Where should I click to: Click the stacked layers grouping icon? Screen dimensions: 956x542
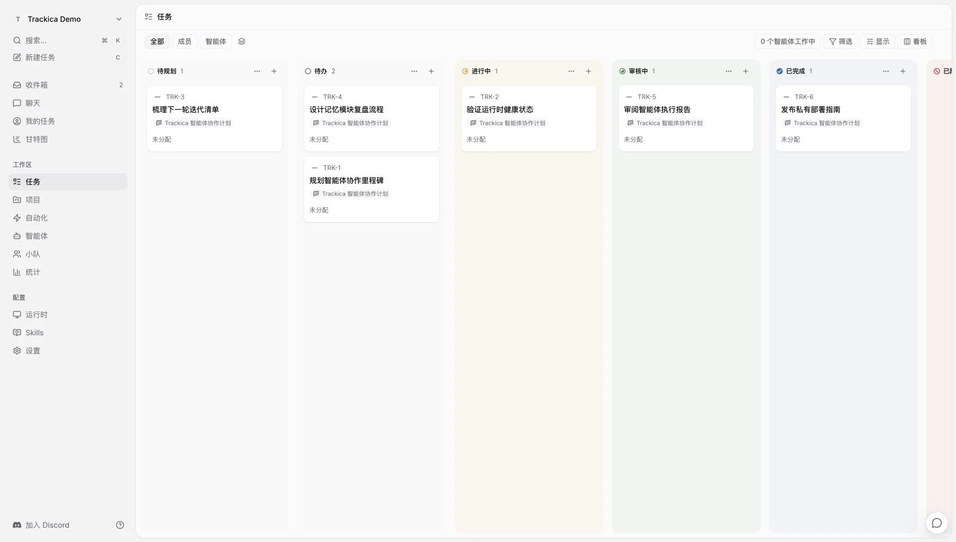point(242,41)
